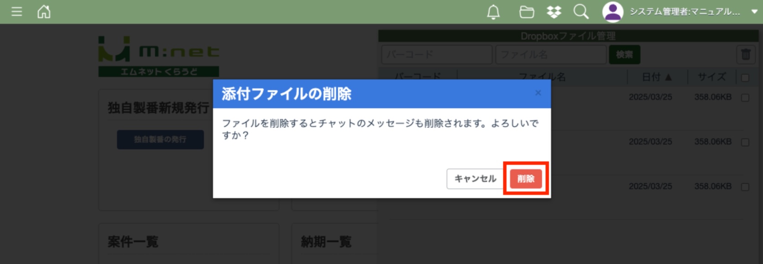Screen dimensions: 763x264
Task: Click the trash can delete icon
Action: click(x=746, y=55)
